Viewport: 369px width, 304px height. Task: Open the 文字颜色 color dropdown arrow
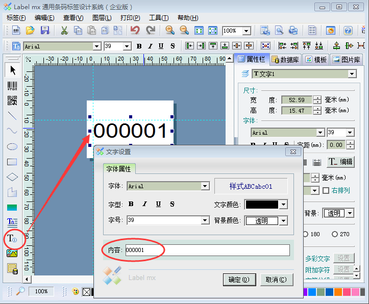point(284,205)
